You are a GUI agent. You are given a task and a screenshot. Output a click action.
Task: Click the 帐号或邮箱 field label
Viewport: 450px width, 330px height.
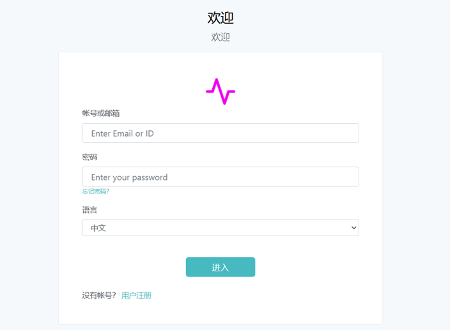coord(101,113)
